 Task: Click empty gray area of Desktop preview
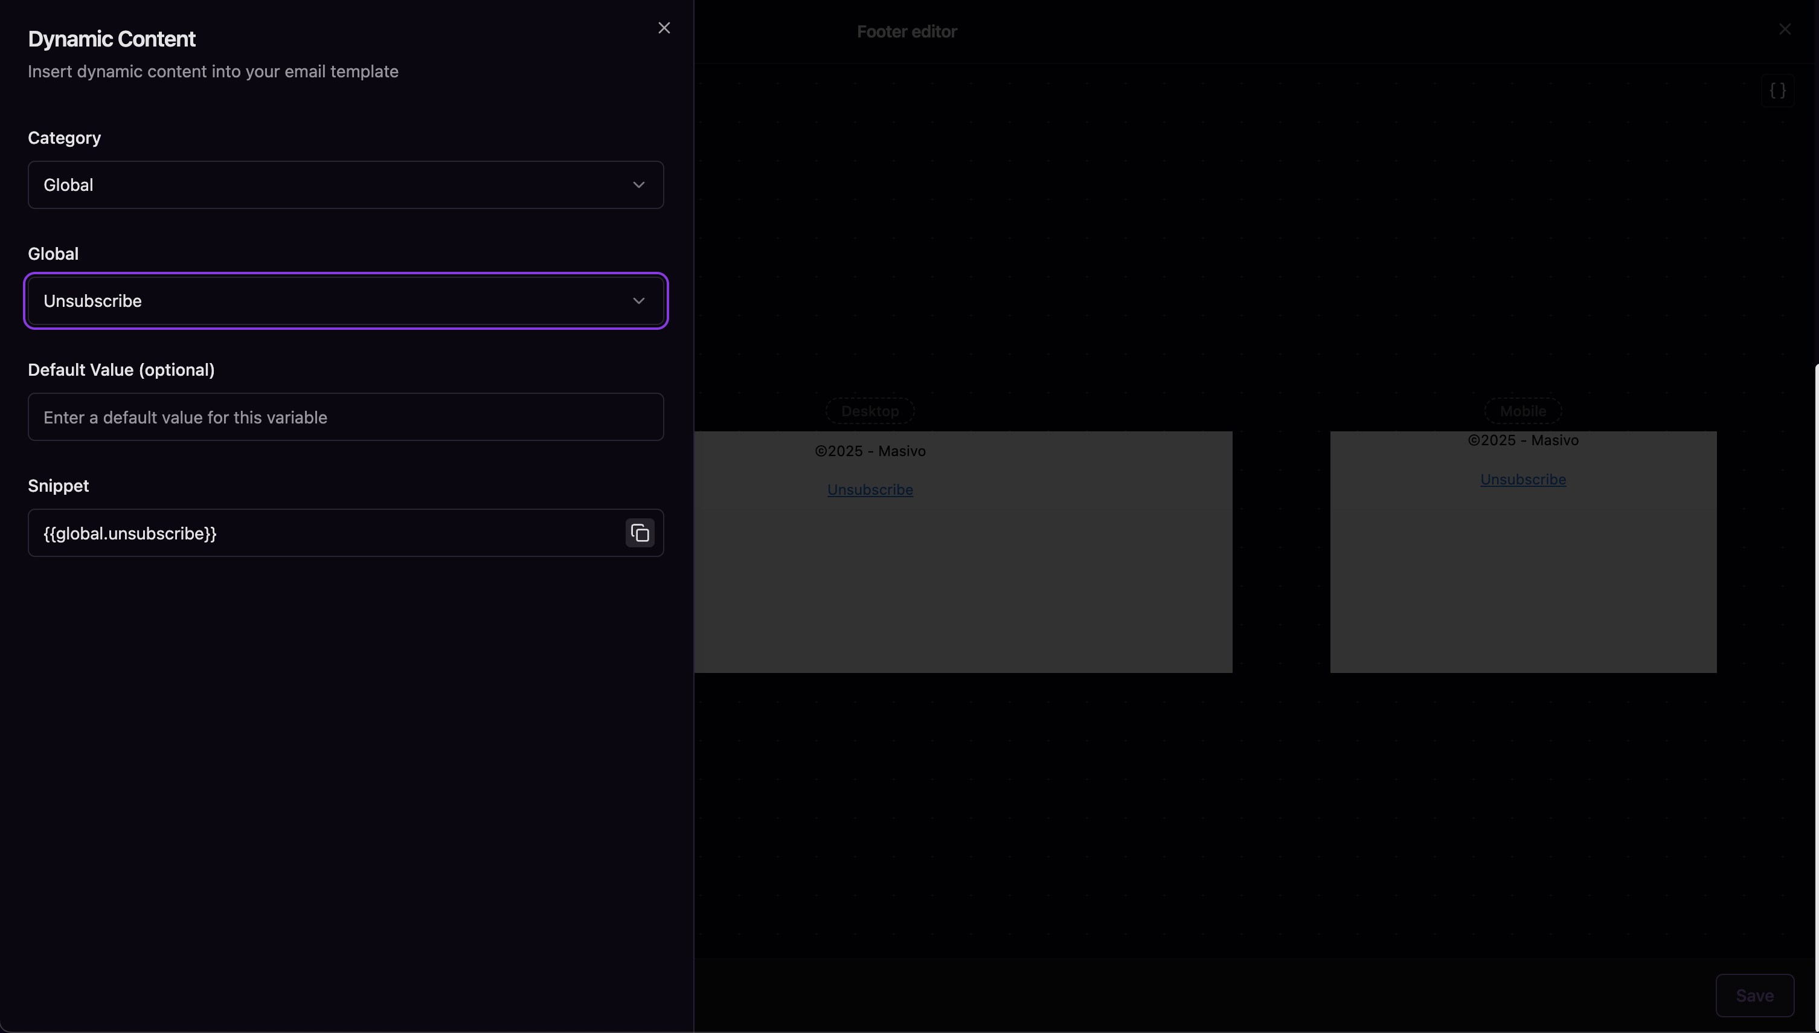(x=962, y=589)
